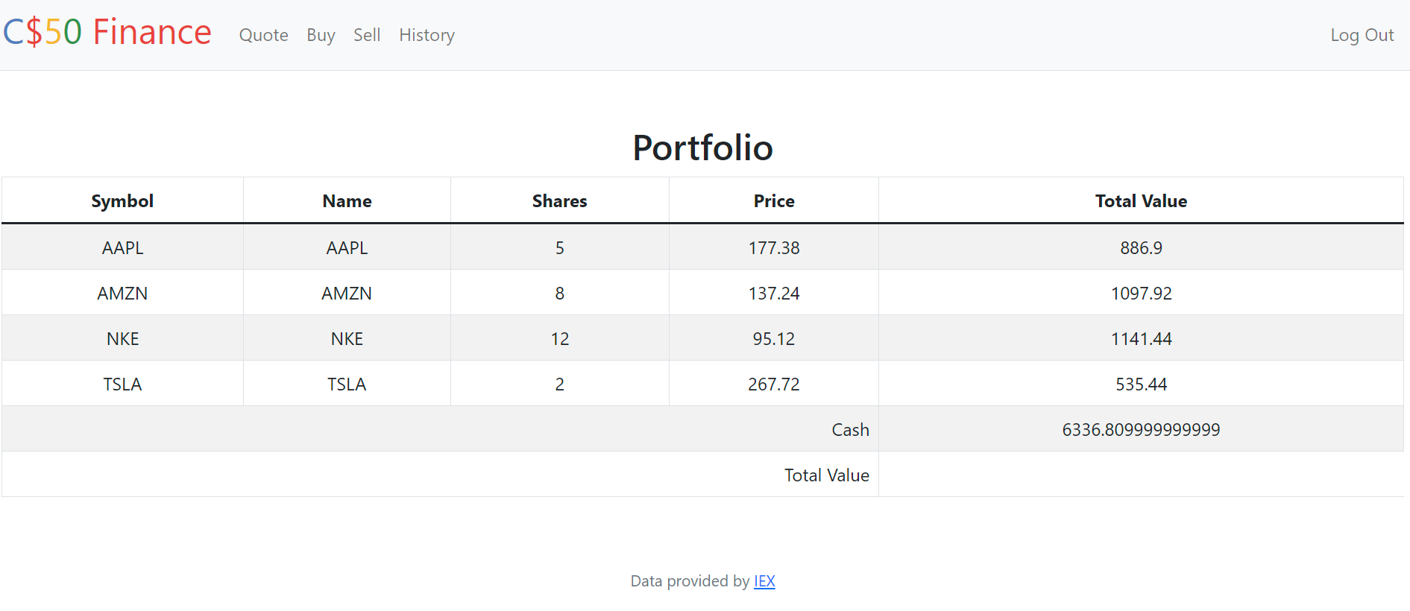Screen dimensions: 1410x611
Task: Click the C$50 Finance logo
Action: pyautogui.click(x=107, y=33)
